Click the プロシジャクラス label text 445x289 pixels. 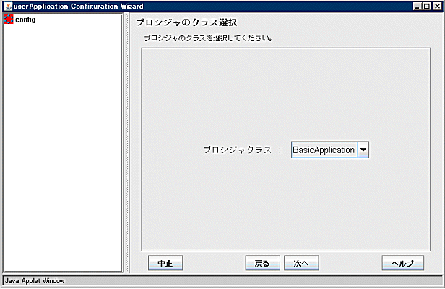tap(238, 150)
